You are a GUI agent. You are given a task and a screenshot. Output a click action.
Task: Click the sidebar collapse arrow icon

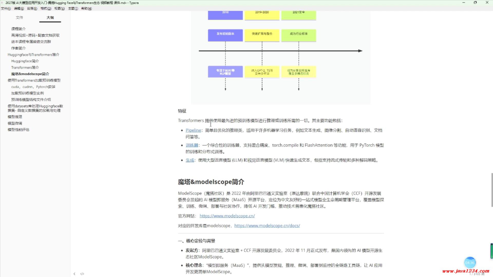point(74,274)
